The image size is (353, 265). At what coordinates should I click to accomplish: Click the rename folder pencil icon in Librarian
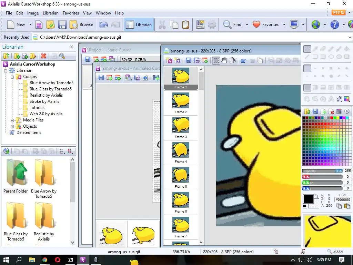[33, 56]
